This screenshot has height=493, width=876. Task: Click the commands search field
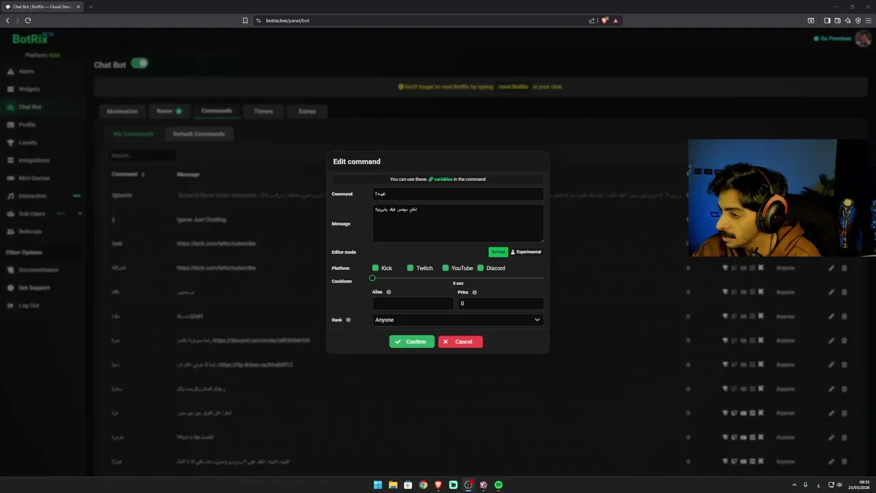(x=142, y=155)
